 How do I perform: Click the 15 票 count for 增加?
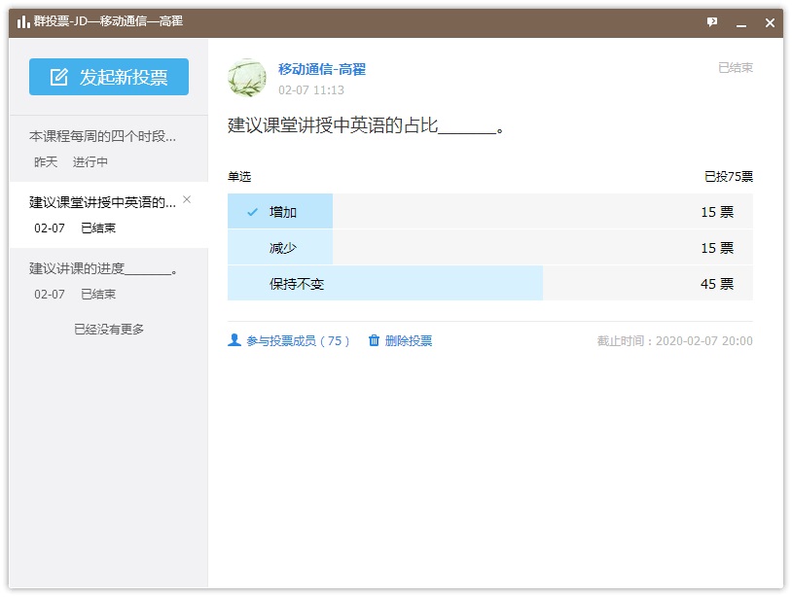point(717,212)
